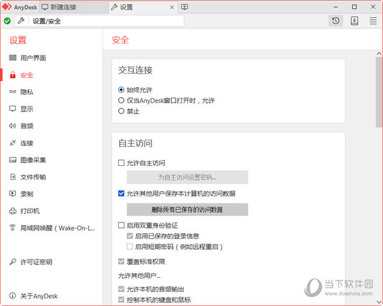Click the 交互连接 section heading
Viewport: 383px width, 306px height.
click(135, 70)
